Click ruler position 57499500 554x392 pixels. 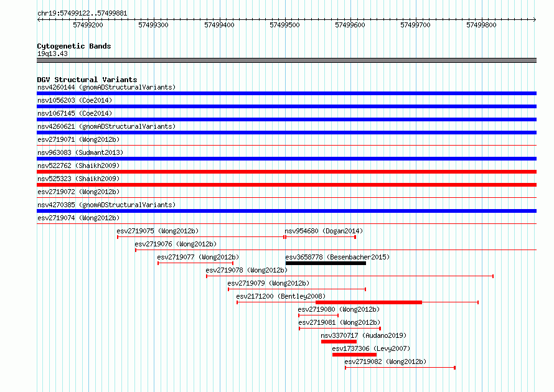[284, 25]
